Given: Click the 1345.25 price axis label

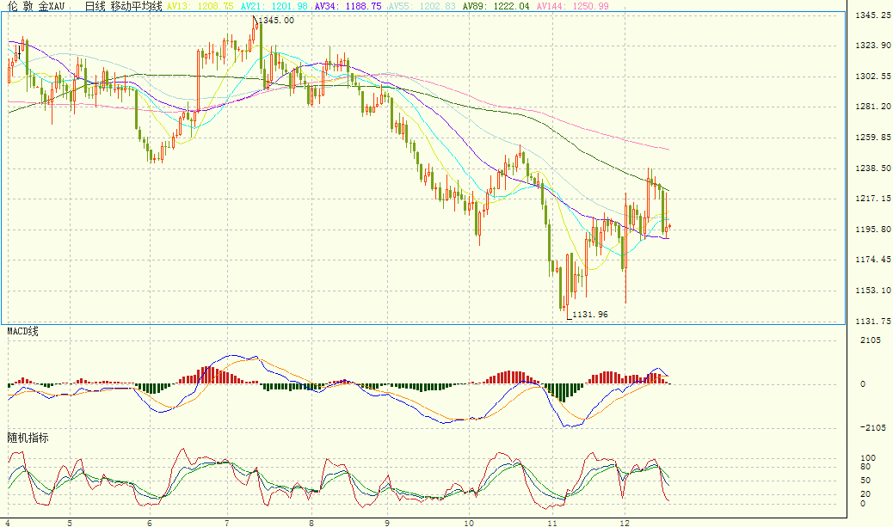Looking at the screenshot, I should [x=873, y=15].
